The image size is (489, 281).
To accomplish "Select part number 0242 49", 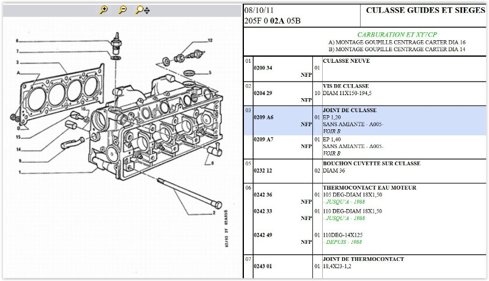I will coord(263,235).
